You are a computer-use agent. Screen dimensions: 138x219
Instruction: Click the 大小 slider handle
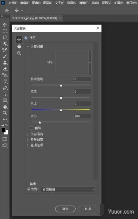click(40, 122)
